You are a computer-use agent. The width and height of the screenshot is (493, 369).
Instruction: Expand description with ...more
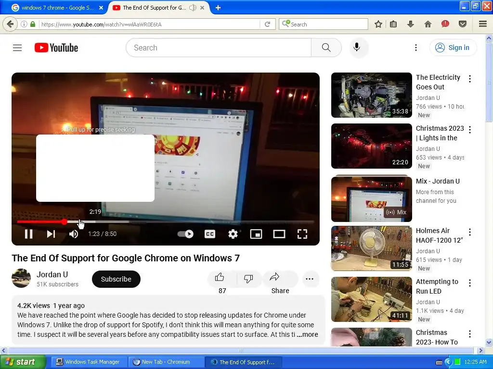308,334
